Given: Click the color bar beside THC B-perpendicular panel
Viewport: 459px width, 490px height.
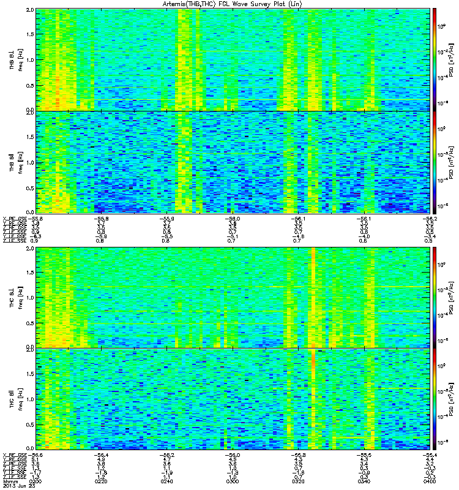Looking at the screenshot, I should coord(435,297).
